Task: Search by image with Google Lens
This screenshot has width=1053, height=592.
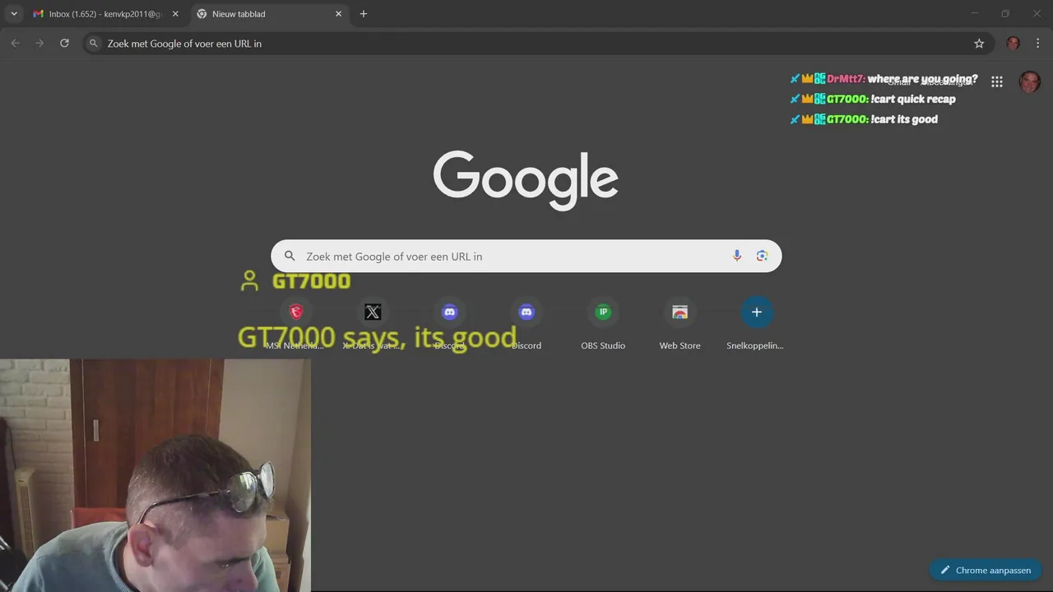Action: tap(762, 257)
